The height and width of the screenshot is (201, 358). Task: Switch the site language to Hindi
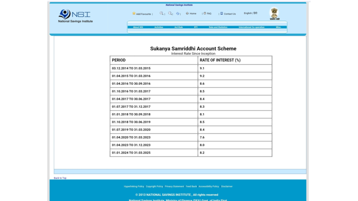[x=255, y=13]
